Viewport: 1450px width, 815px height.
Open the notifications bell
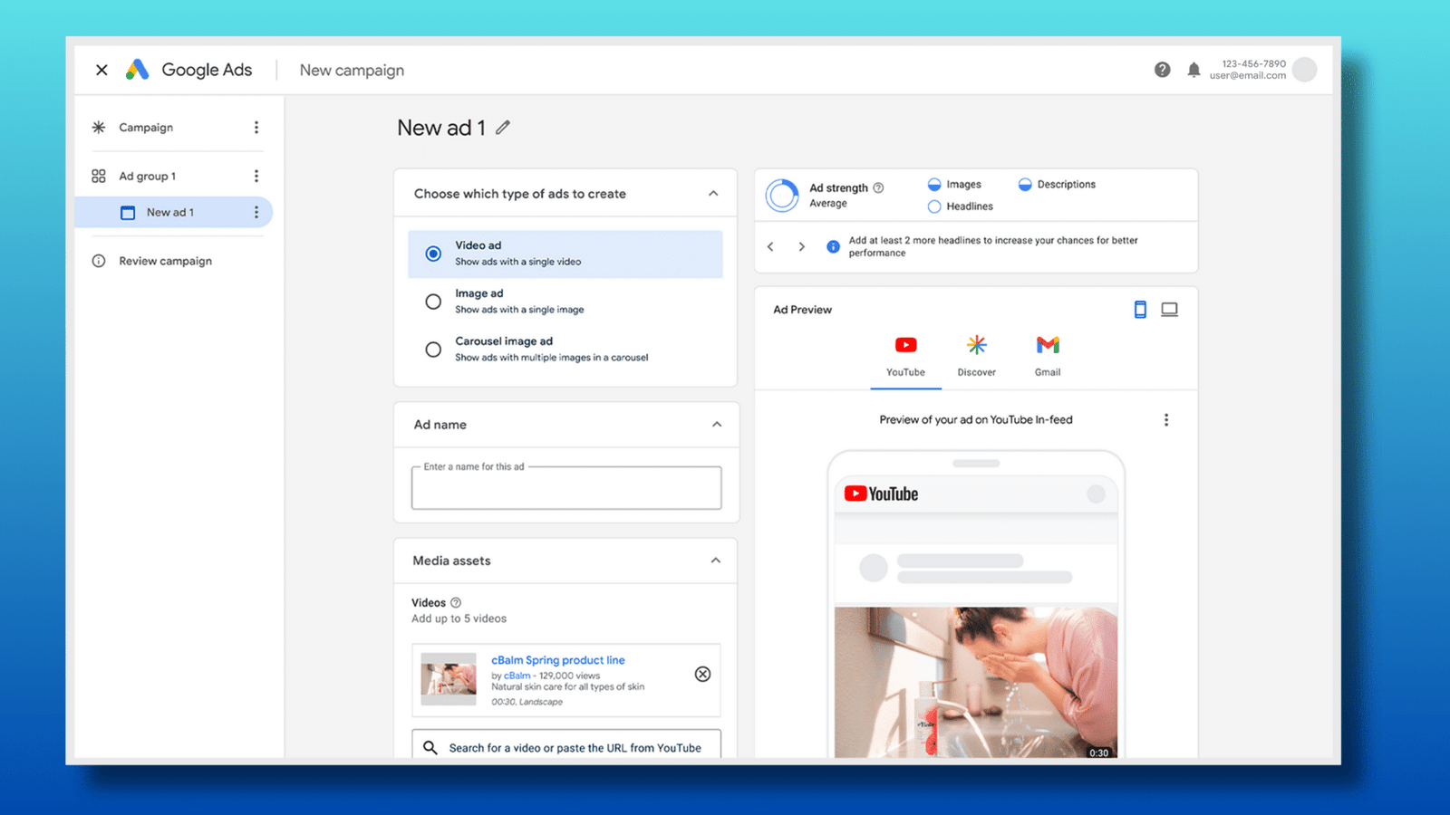pyautogui.click(x=1194, y=70)
